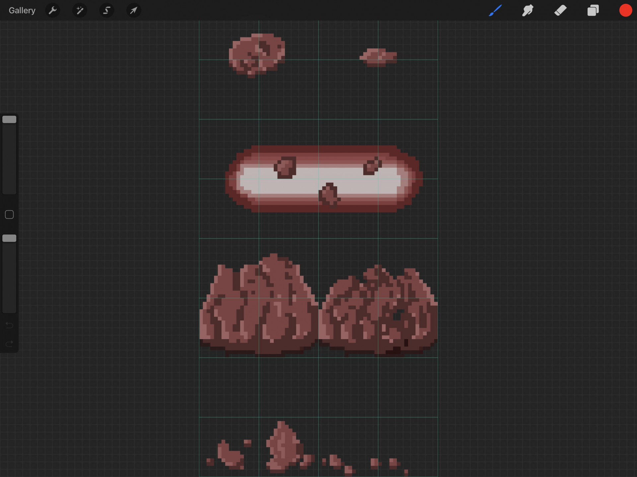The width and height of the screenshot is (637, 477).
Task: Click the brush opacity slider handle
Action: tap(9, 238)
